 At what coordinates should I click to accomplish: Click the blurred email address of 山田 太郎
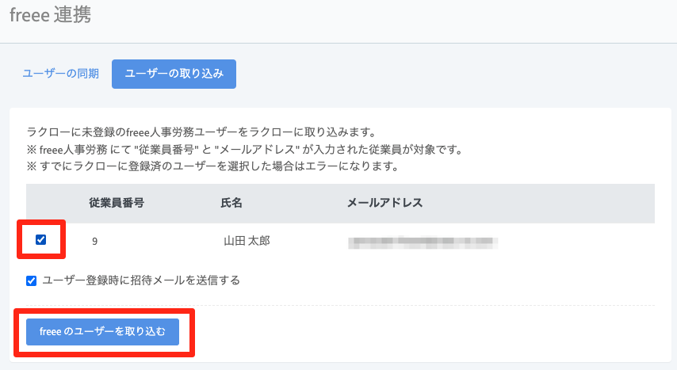coord(423,242)
